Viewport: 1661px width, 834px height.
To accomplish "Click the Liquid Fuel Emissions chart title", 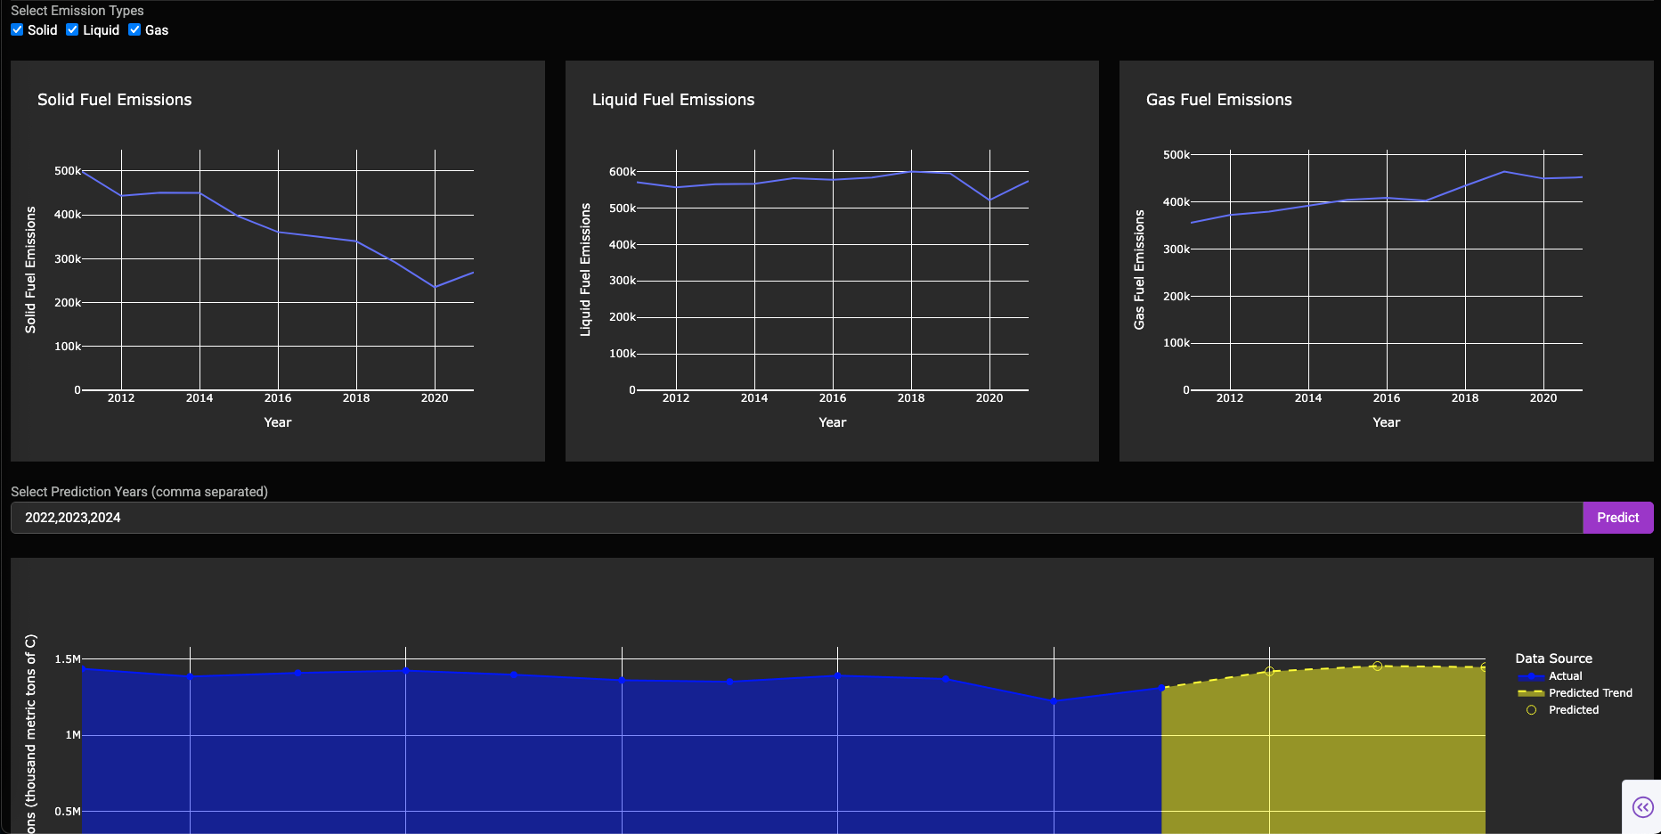I will tap(673, 100).
